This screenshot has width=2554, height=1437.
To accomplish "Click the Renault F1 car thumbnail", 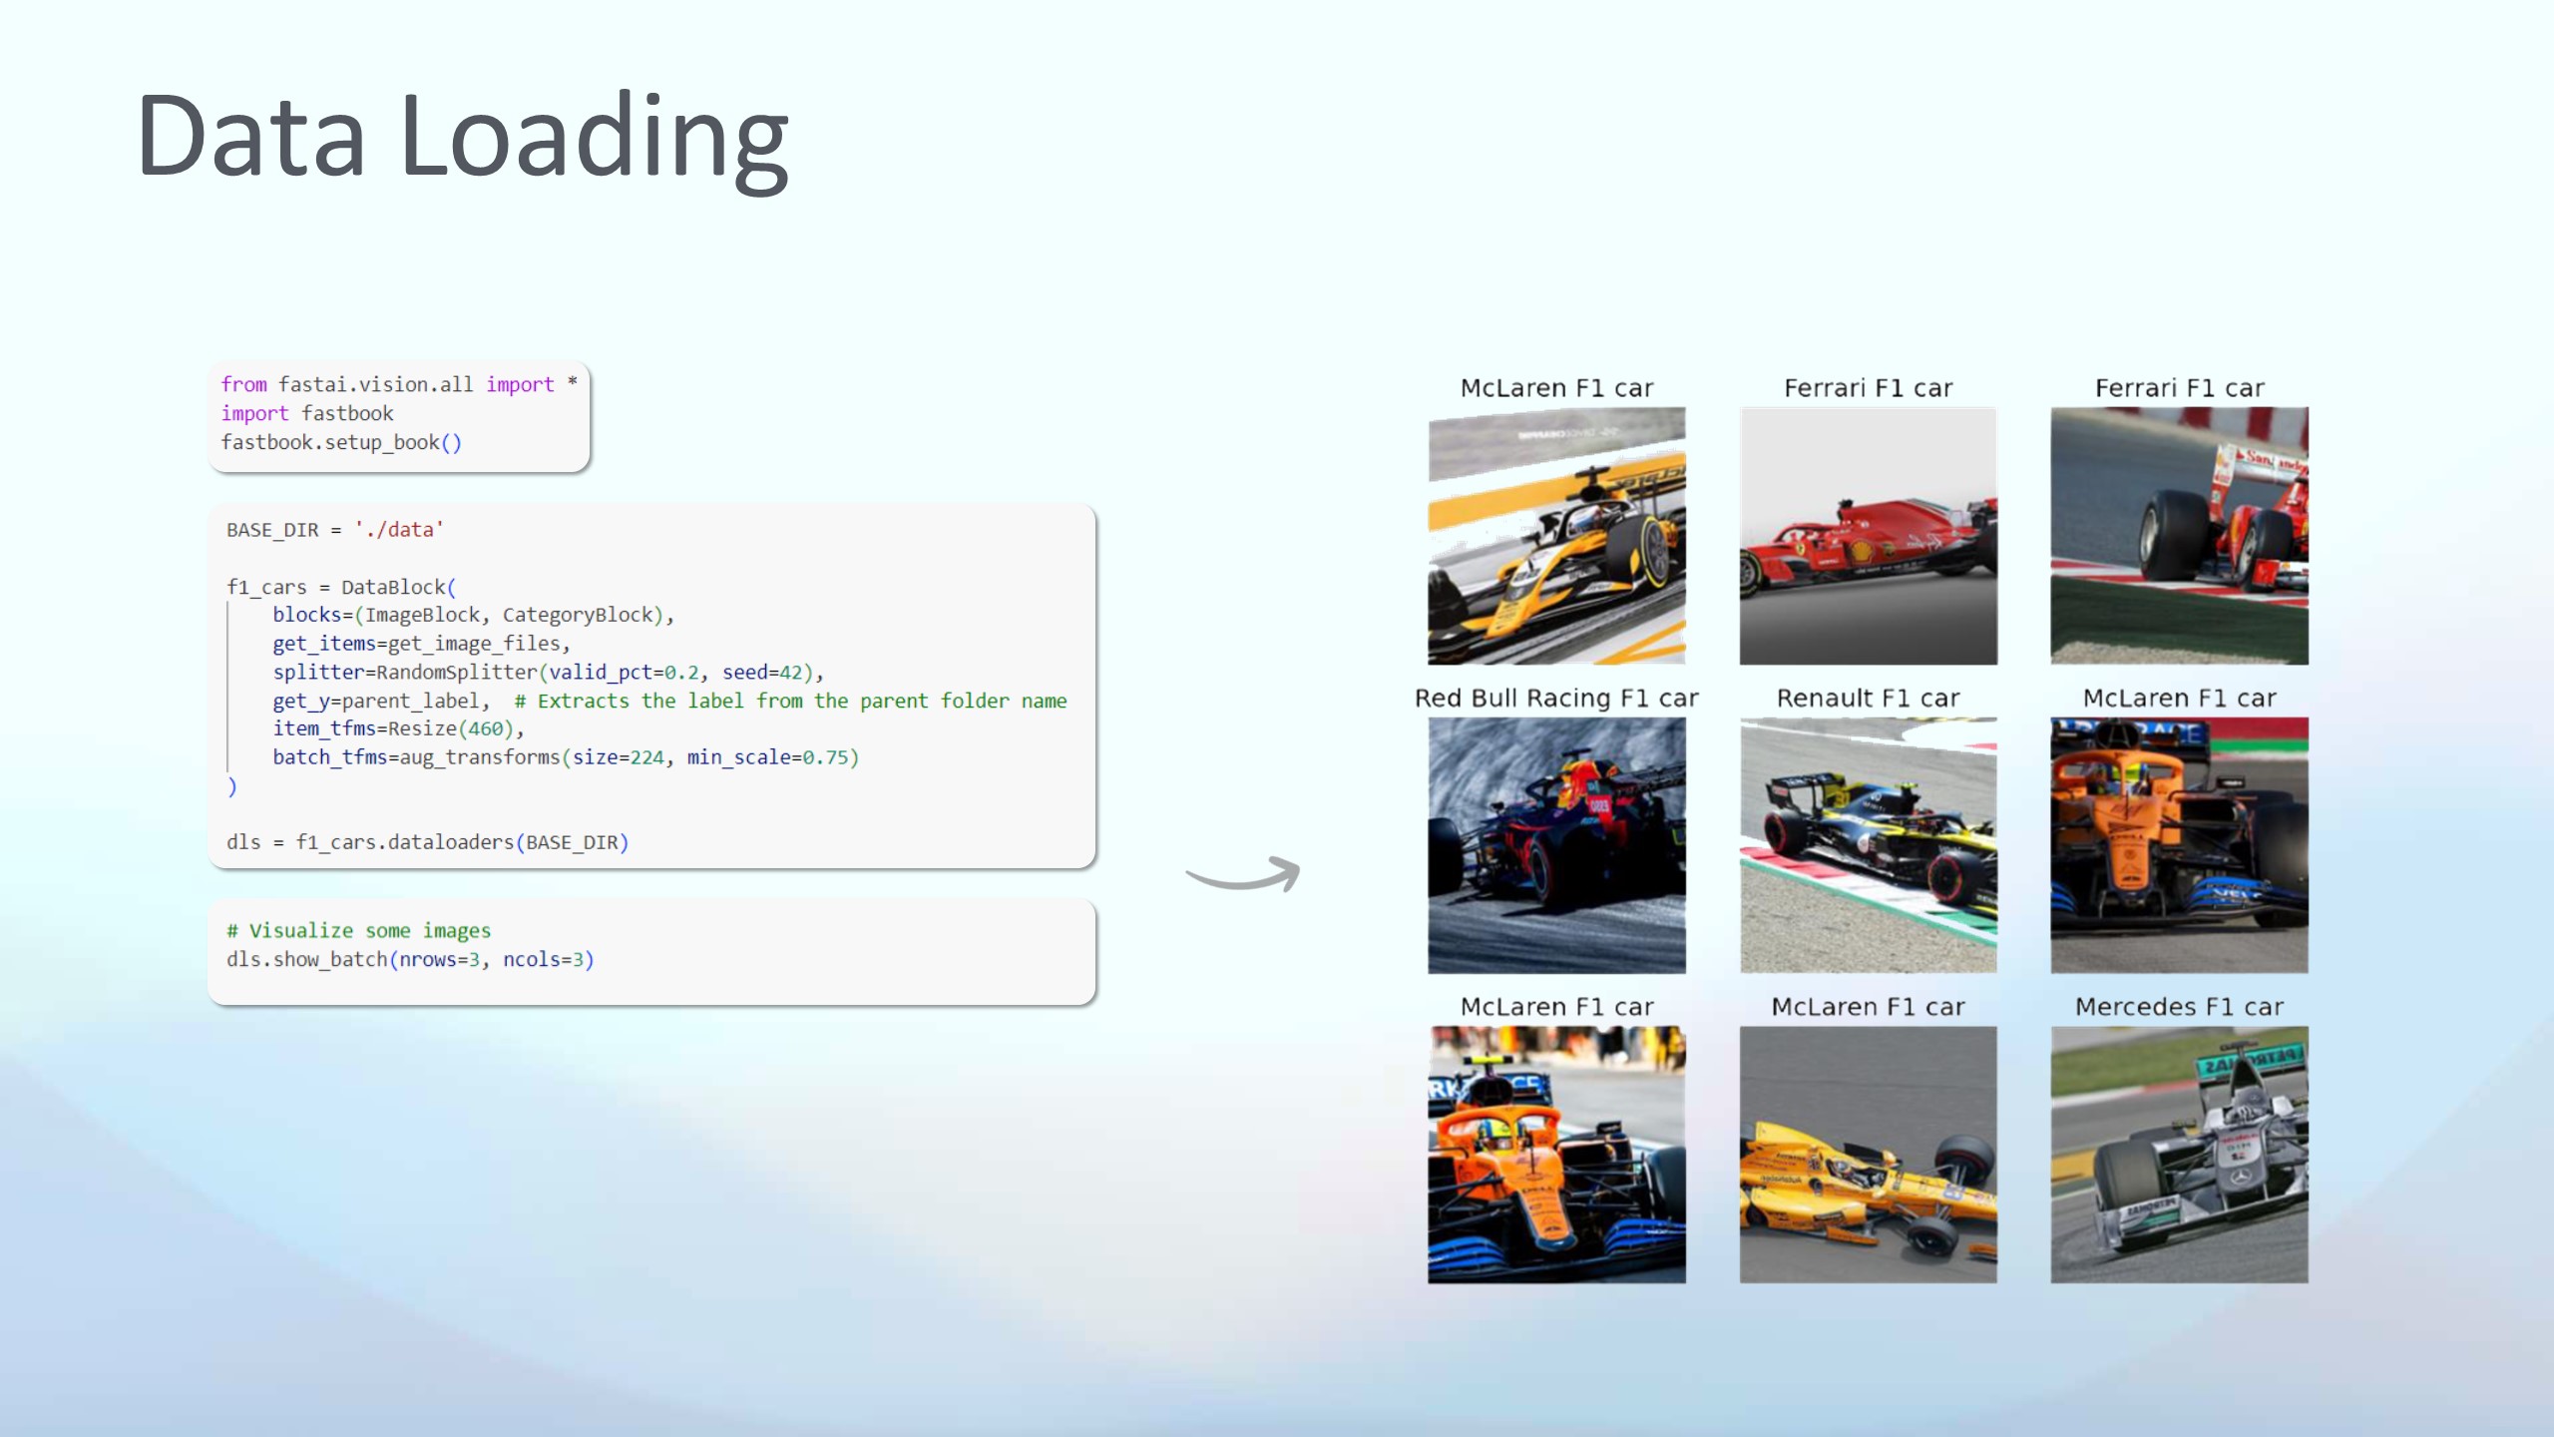I will click(1868, 844).
